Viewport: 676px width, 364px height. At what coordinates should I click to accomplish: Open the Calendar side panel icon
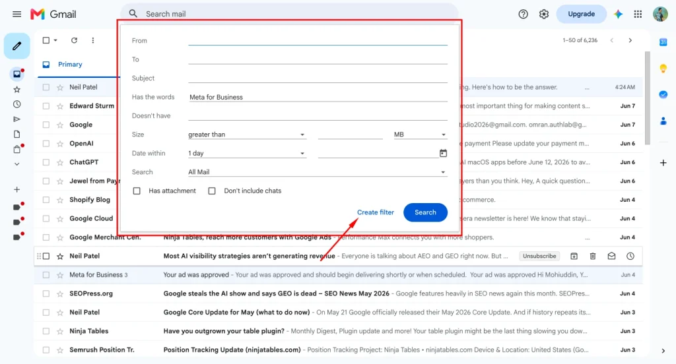pos(663,42)
